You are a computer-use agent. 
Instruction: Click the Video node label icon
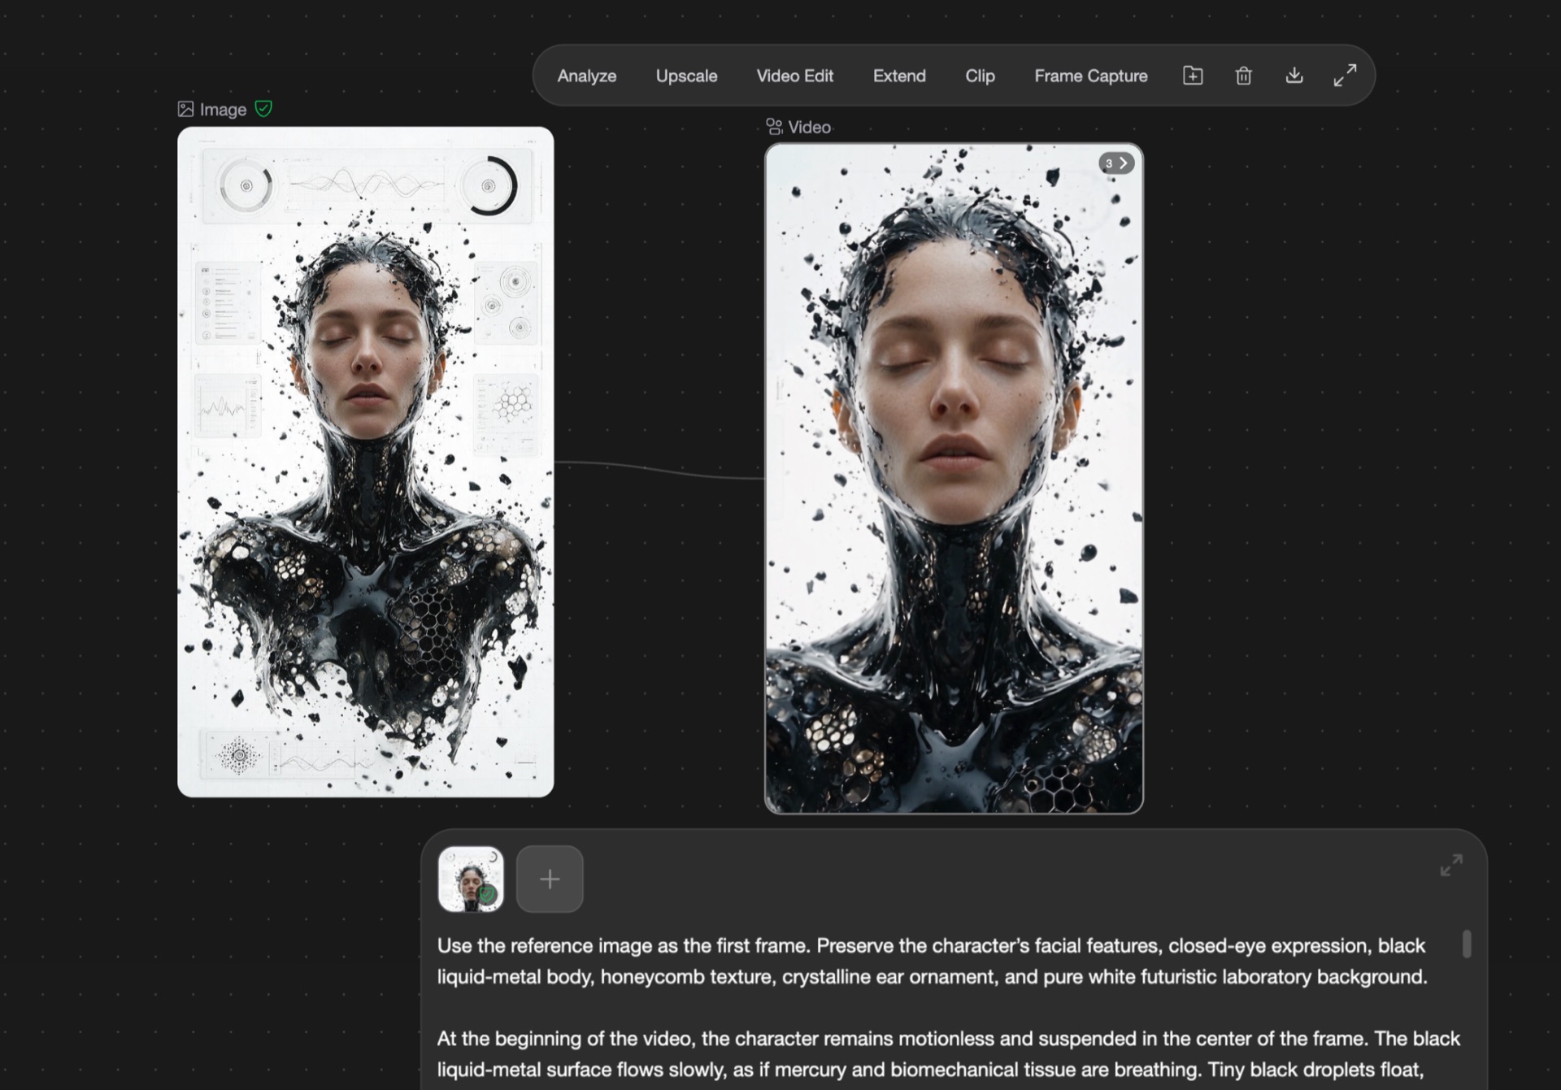tap(774, 127)
